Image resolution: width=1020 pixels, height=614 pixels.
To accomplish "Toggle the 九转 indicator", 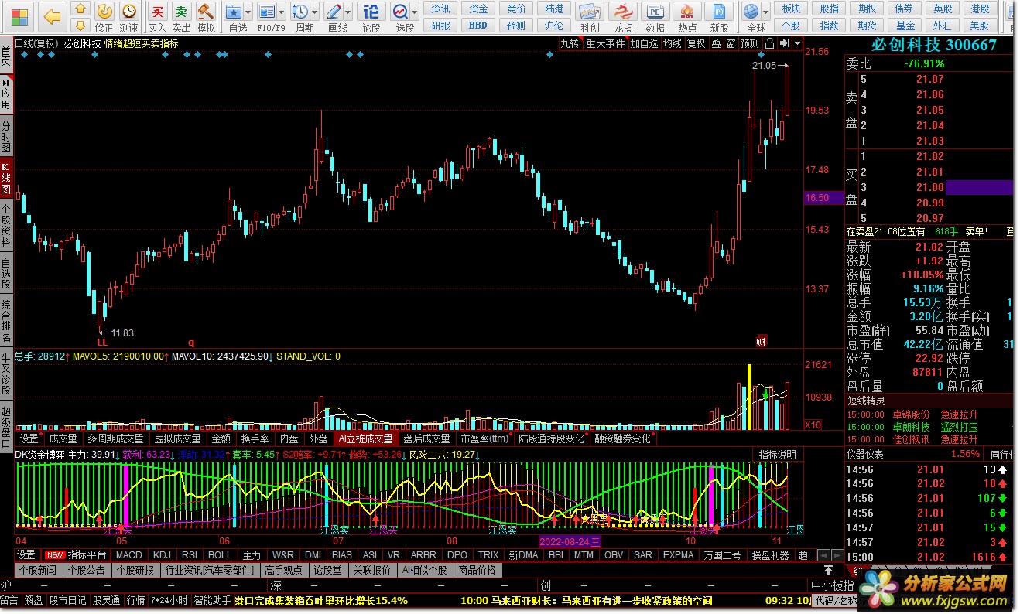I will [x=570, y=43].
